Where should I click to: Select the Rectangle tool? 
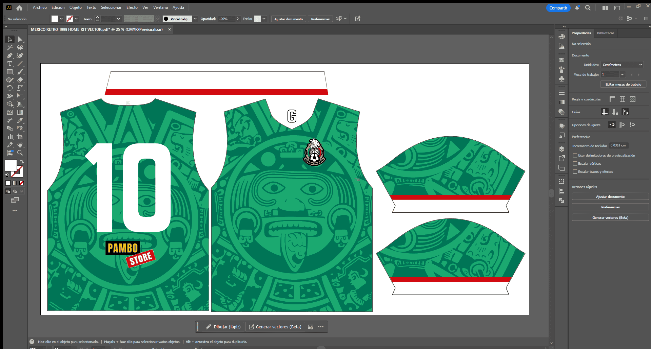click(x=10, y=72)
